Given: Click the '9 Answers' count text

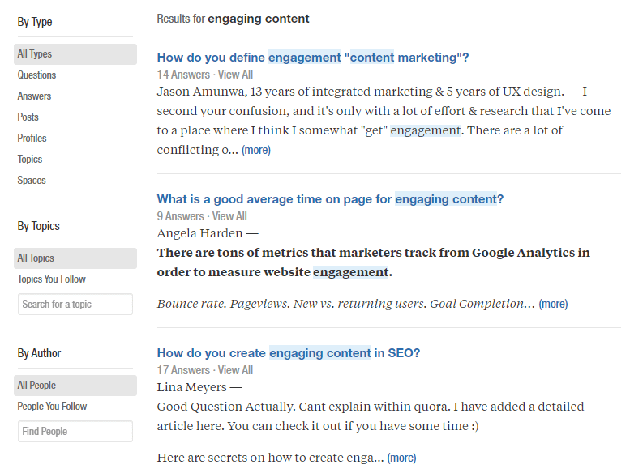Looking at the screenshot, I should [x=180, y=216].
